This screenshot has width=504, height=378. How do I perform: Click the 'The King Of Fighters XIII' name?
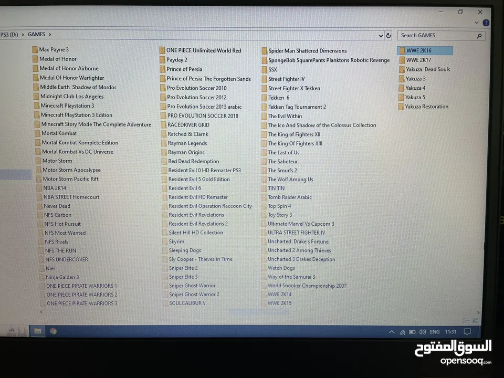click(x=295, y=143)
